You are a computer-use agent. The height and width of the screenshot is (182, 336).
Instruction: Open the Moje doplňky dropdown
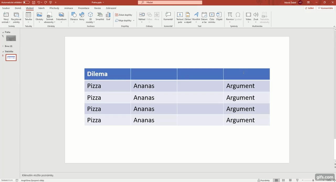pyautogui.click(x=125, y=21)
